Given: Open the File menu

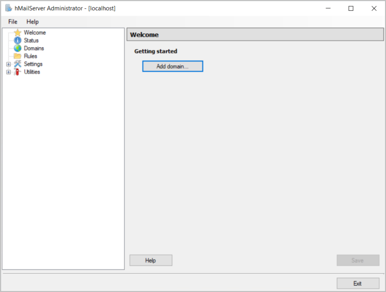Looking at the screenshot, I should tap(13, 22).
